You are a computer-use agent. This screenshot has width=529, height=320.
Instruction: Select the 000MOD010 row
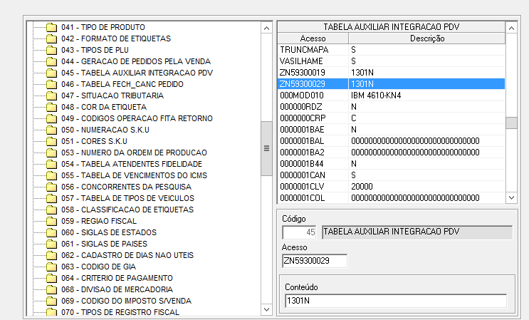[x=392, y=96]
